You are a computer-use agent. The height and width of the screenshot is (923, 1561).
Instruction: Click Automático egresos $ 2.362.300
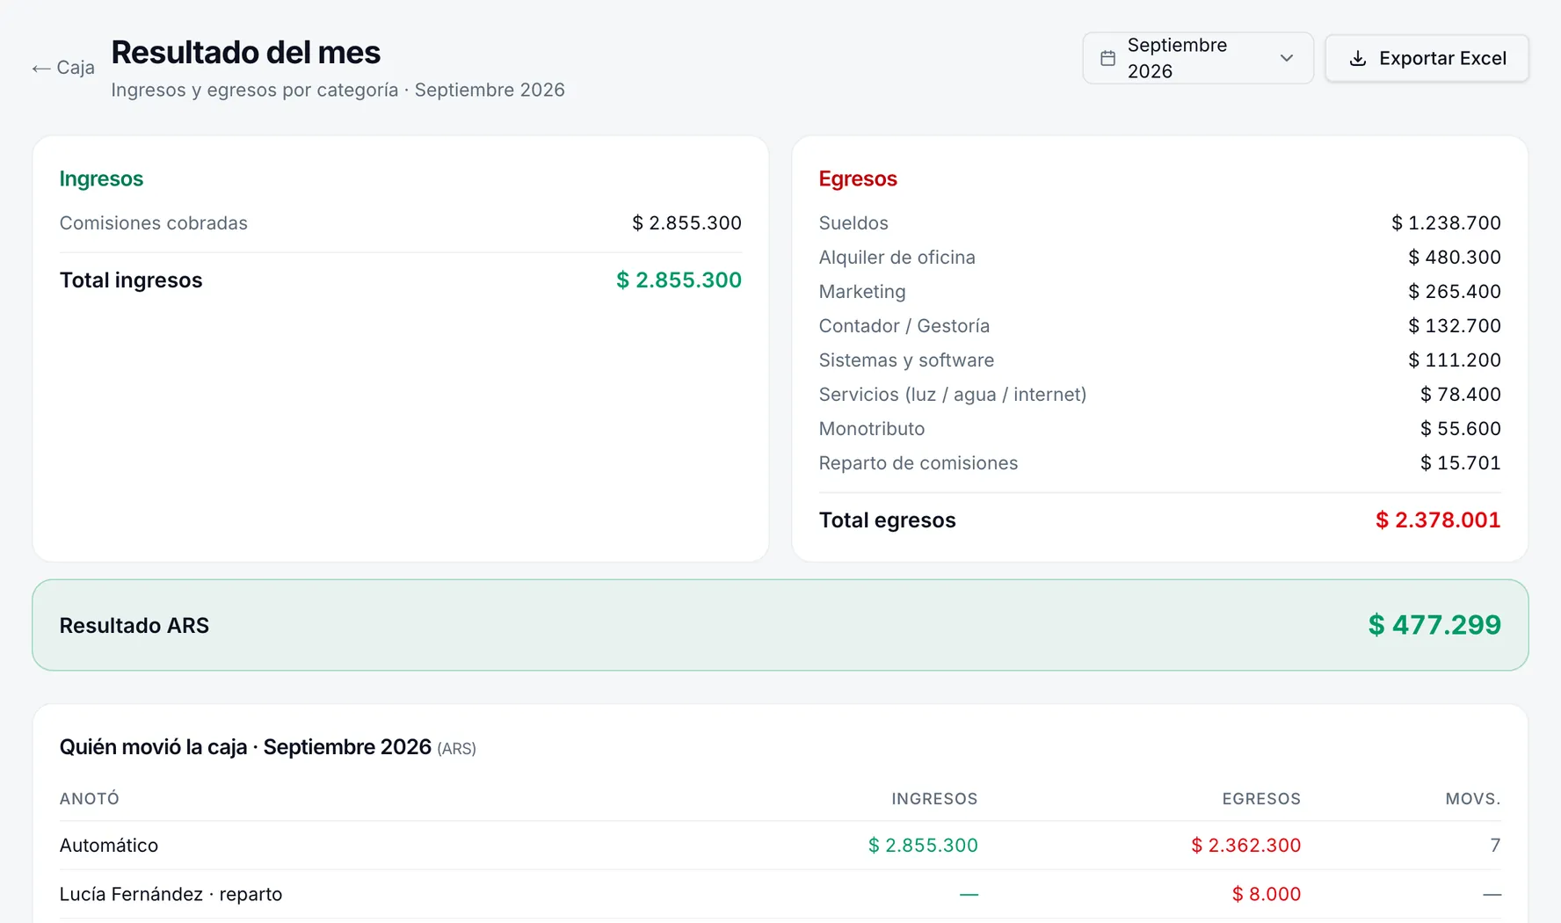point(1245,846)
